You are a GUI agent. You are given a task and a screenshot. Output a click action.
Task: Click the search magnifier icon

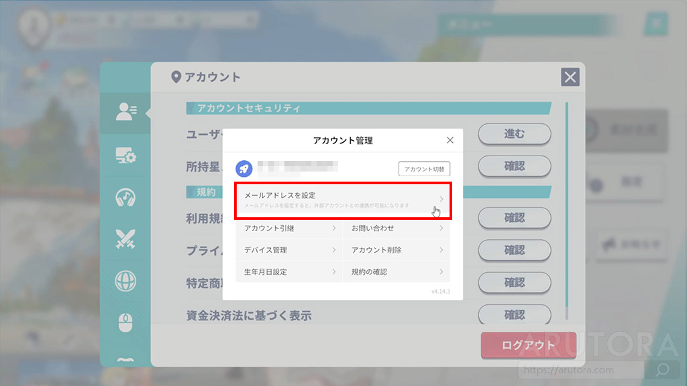tap(662, 369)
